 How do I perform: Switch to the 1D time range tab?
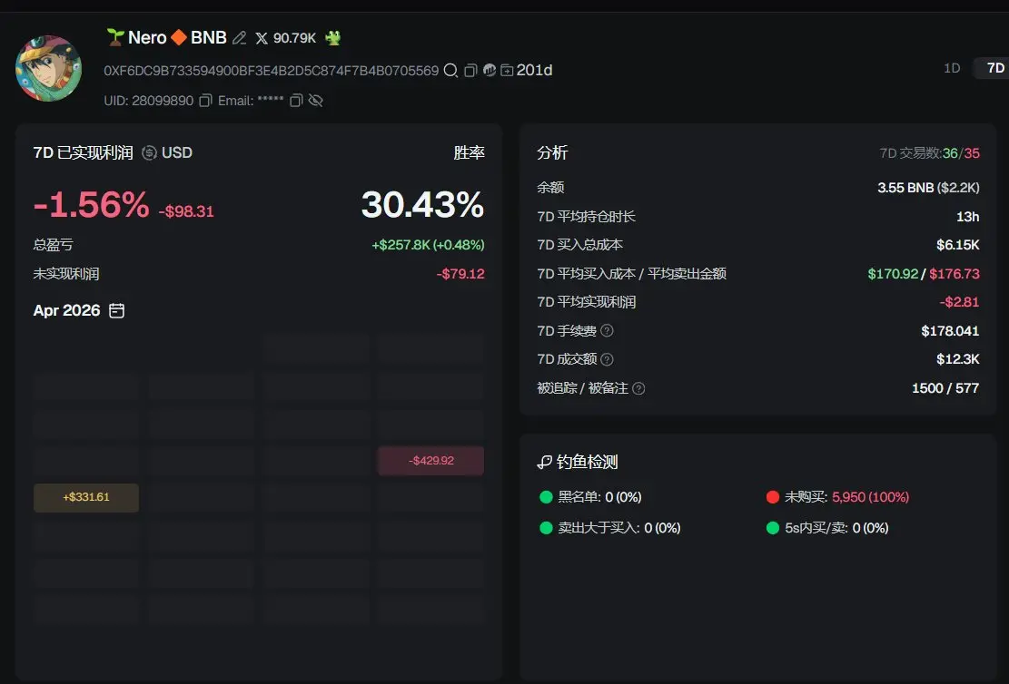pos(952,68)
